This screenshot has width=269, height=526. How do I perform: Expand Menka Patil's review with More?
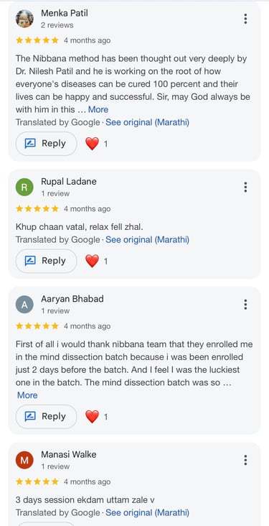click(98, 110)
